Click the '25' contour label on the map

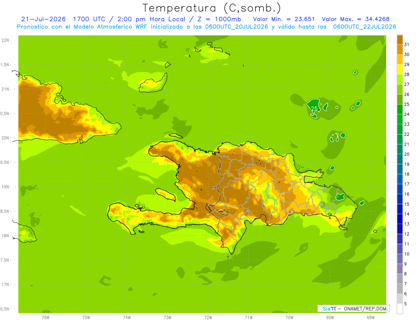[x=314, y=109]
